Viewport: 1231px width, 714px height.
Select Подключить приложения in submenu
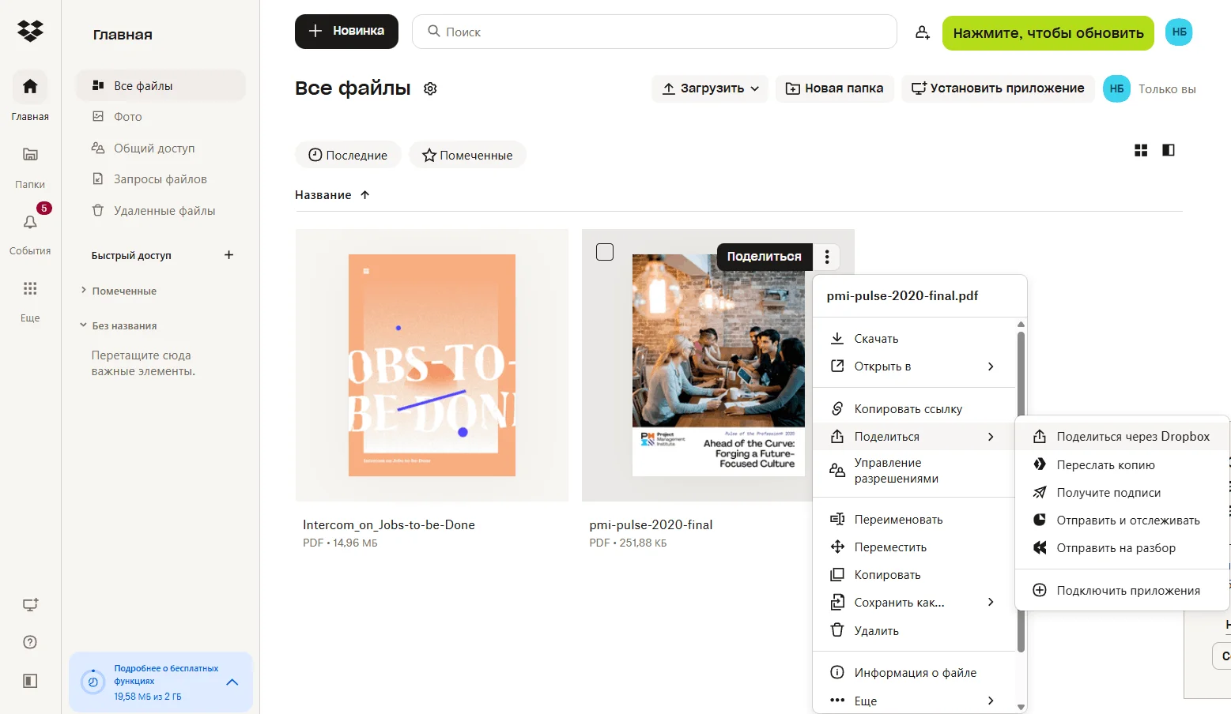[1123, 591]
